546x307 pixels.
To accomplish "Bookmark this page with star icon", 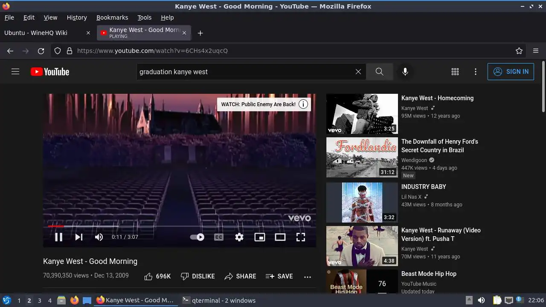I will pyautogui.click(x=519, y=51).
